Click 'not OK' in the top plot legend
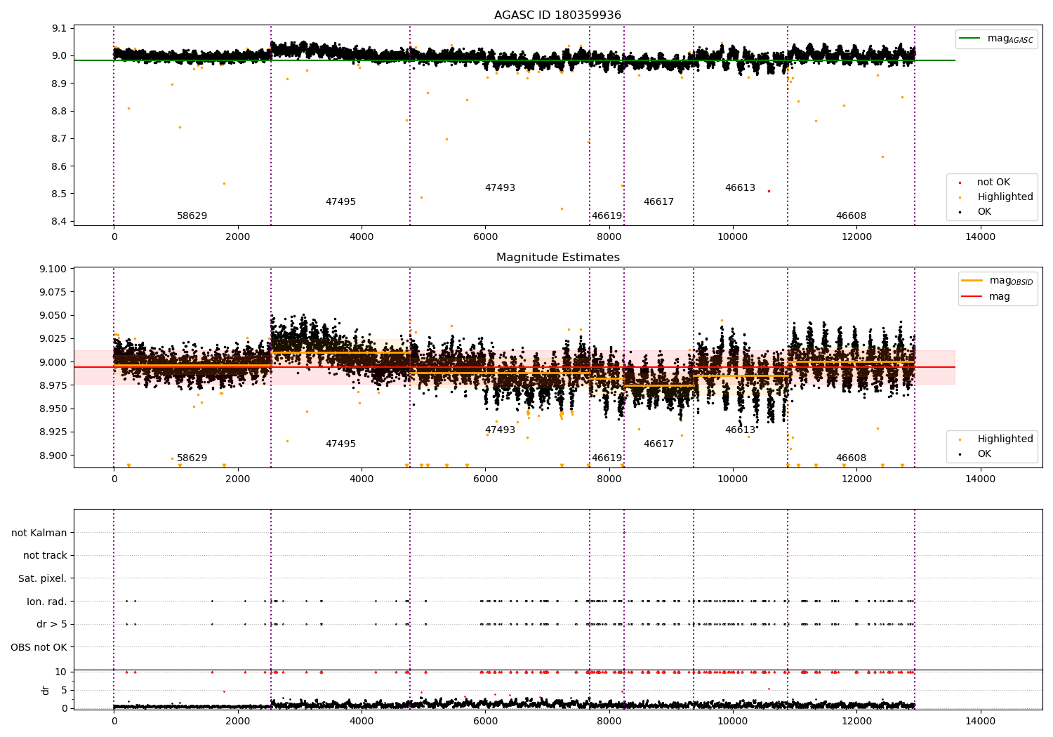1053x737 pixels. (993, 182)
